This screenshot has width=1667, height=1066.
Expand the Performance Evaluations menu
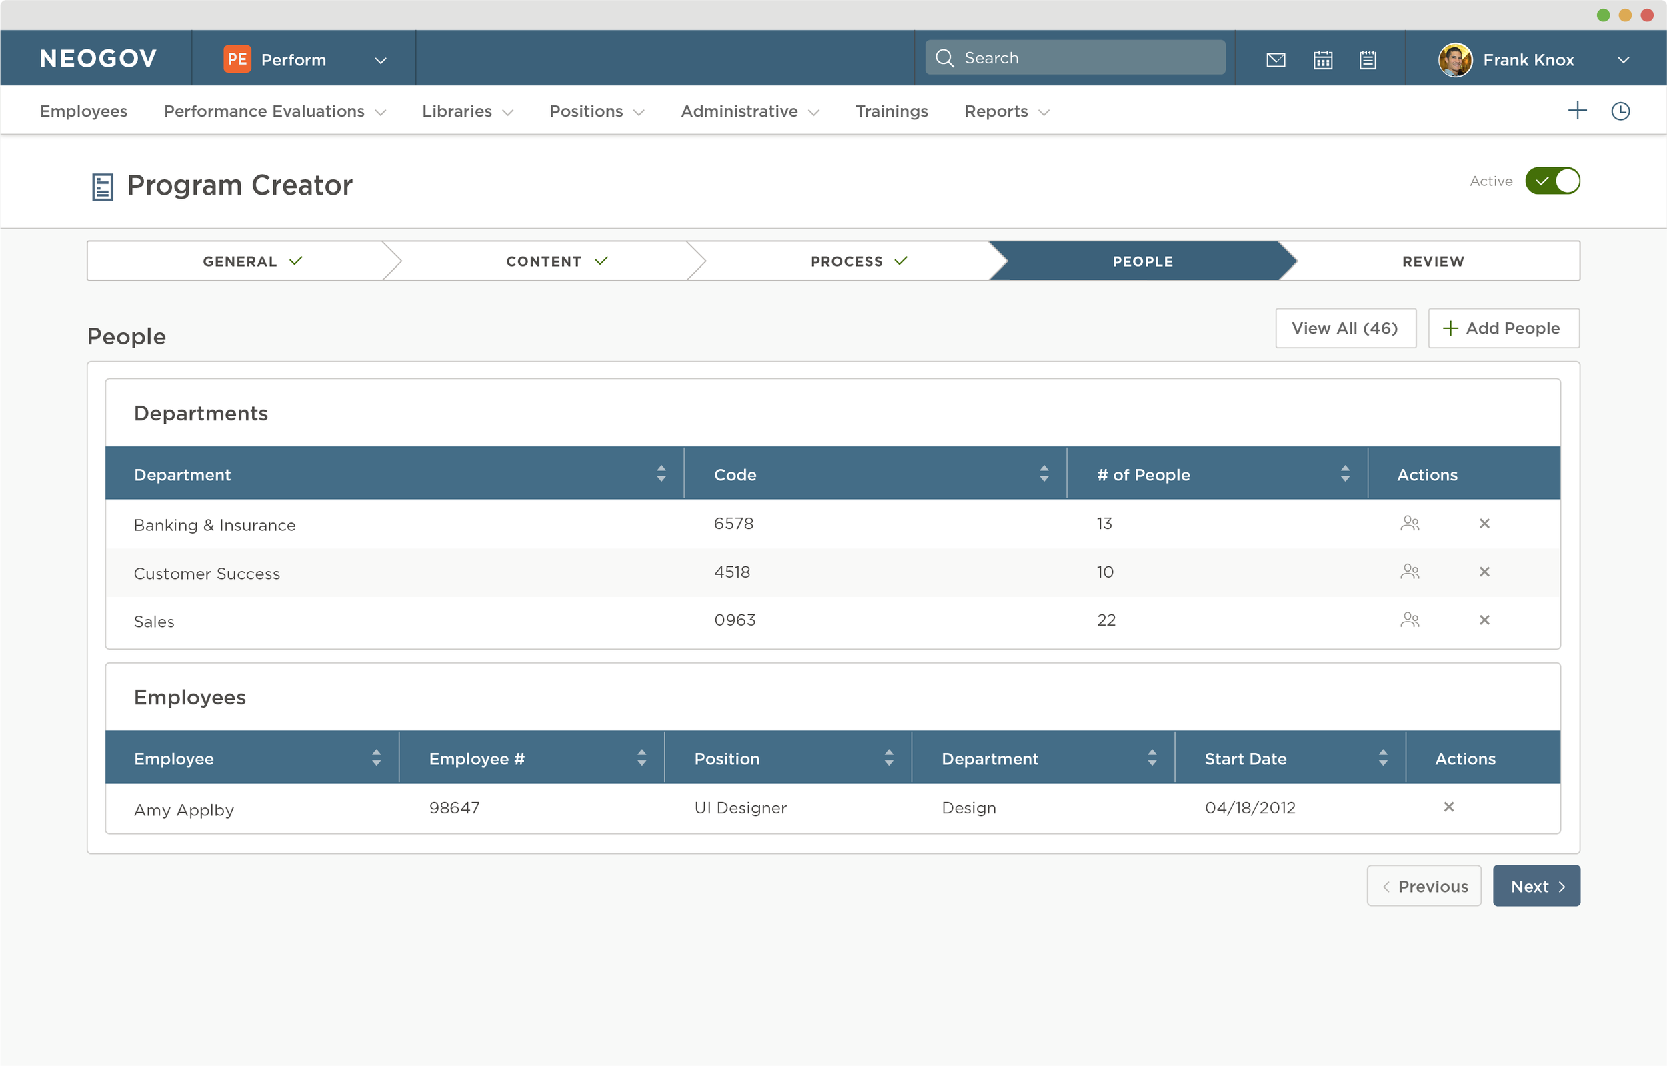point(274,111)
